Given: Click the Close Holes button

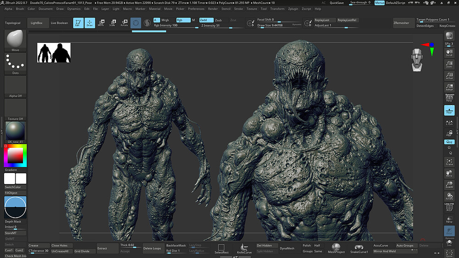Looking at the screenshot, I should click(62, 246).
